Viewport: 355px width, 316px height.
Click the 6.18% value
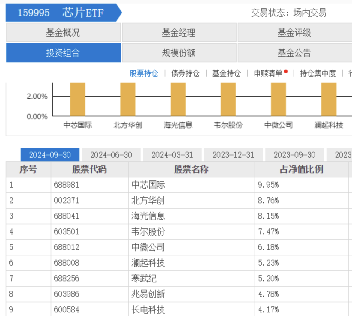click(268, 247)
